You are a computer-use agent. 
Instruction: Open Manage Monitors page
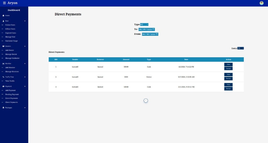click(x=12, y=72)
